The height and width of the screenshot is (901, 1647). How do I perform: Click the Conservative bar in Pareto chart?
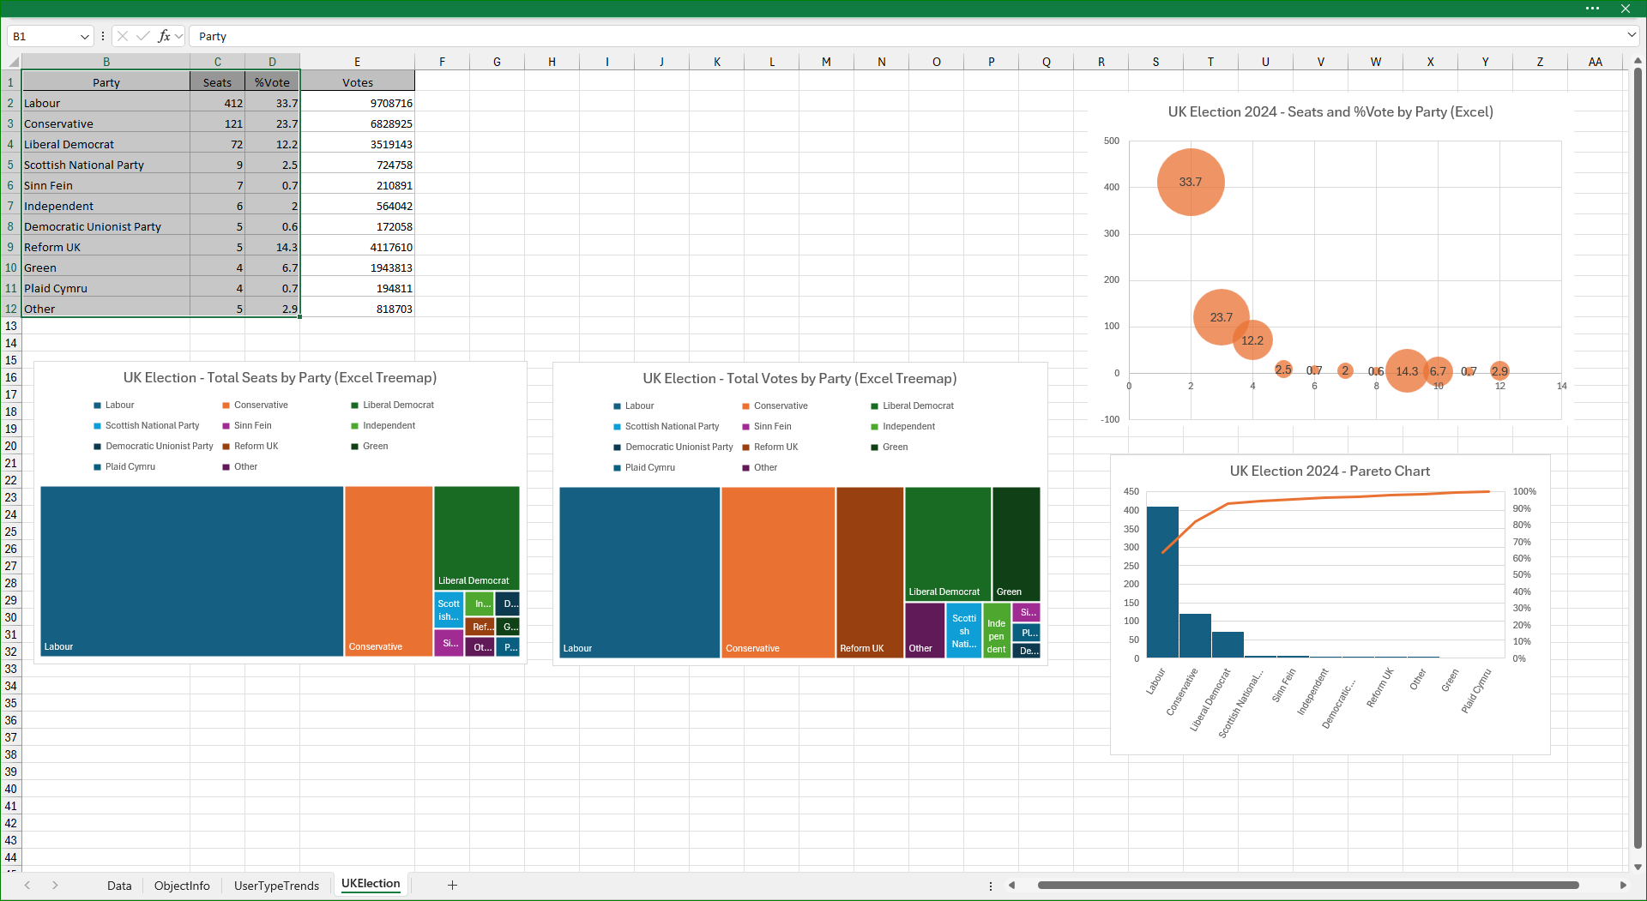pyautogui.click(x=1195, y=635)
